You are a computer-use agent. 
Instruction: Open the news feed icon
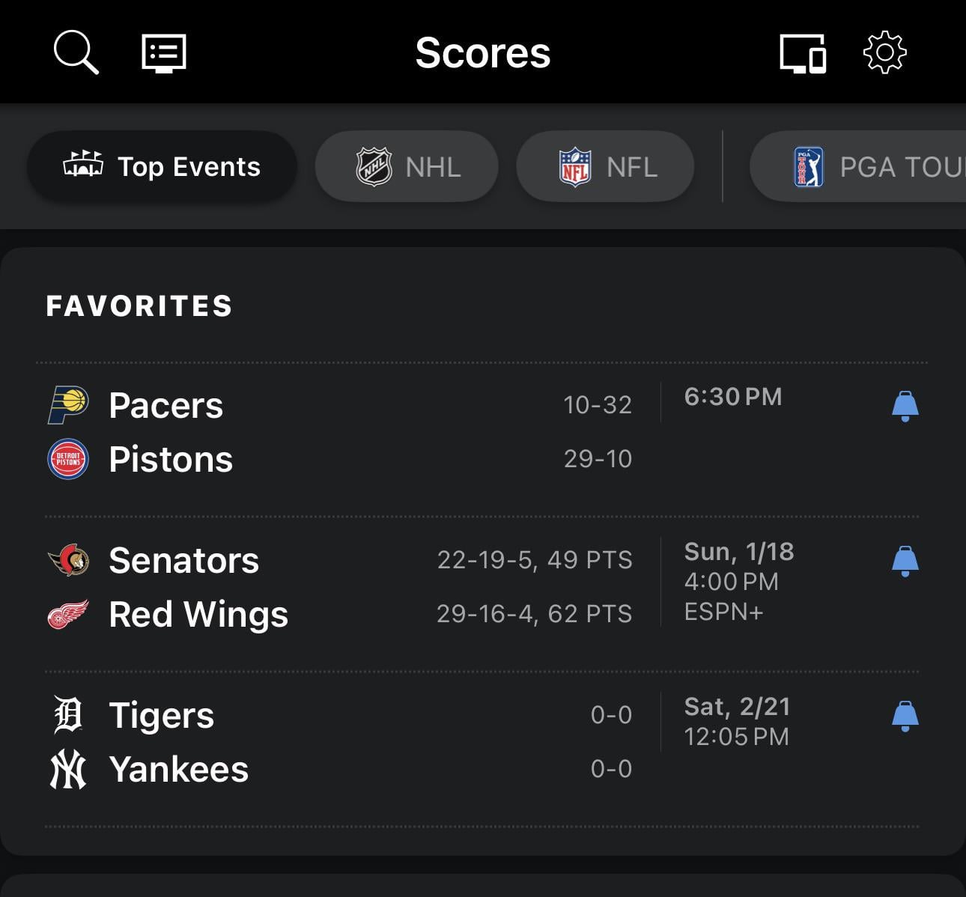pyautogui.click(x=164, y=53)
